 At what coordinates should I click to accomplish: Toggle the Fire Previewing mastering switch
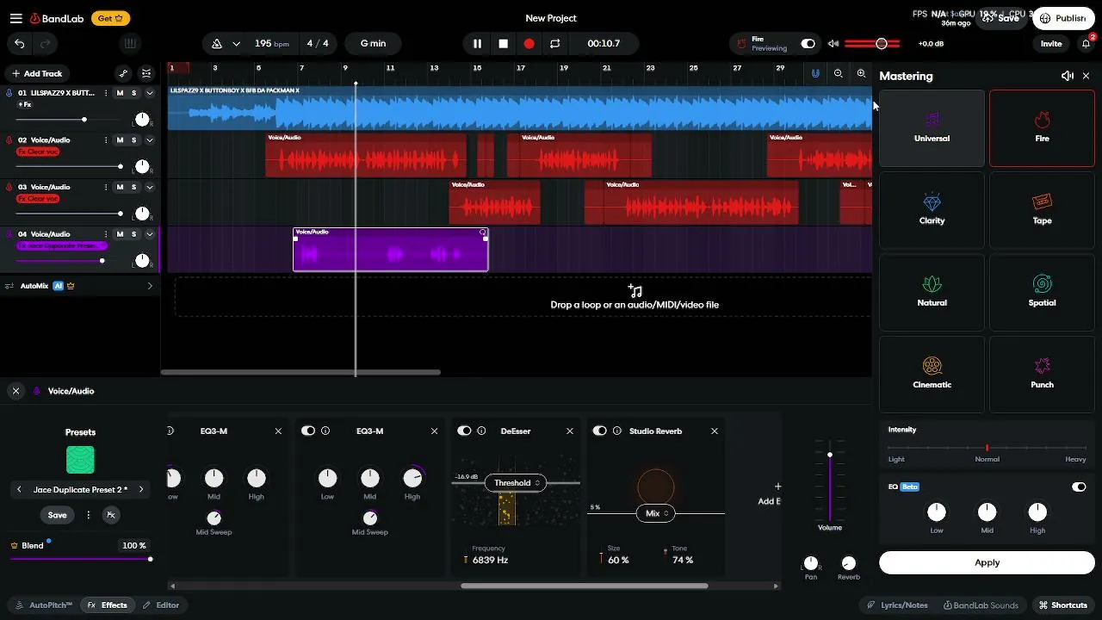coord(808,44)
